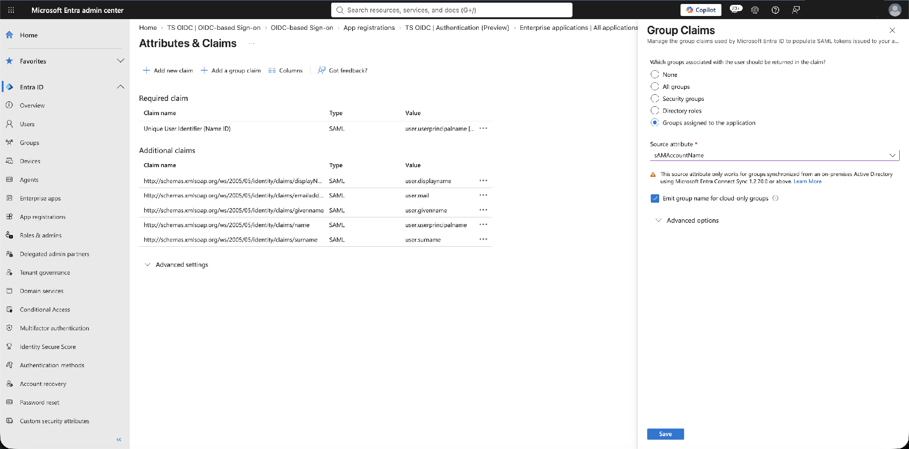Click the Domain services sidebar icon
The width and height of the screenshot is (909, 449).
click(9, 291)
